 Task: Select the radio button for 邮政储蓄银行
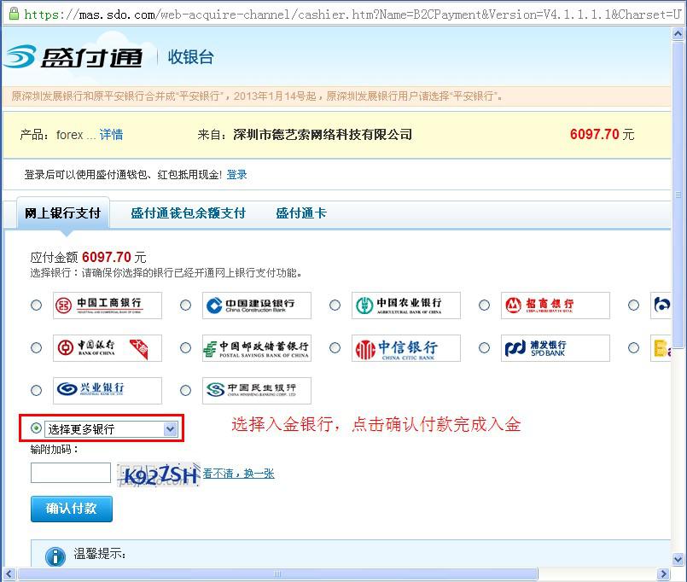pos(186,348)
